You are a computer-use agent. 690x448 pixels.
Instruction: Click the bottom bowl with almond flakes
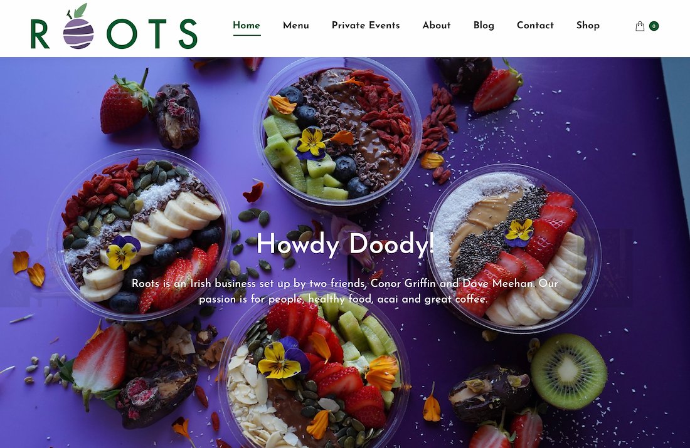pyautogui.click(x=313, y=369)
